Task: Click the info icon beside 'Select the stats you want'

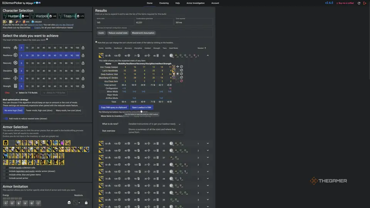Action: pos(47,39)
